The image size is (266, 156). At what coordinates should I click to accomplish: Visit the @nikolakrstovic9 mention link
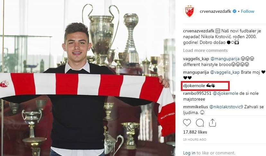pos(226,107)
